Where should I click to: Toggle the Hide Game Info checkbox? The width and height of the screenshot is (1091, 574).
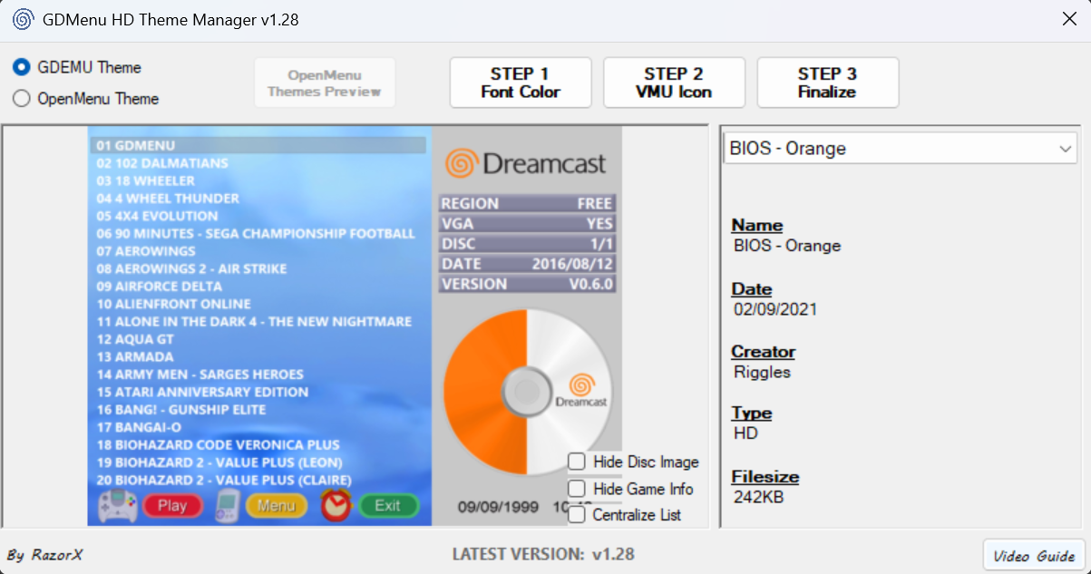[577, 489]
